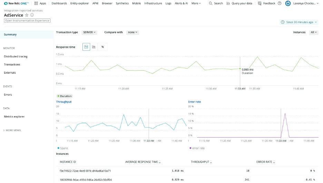Open Alerts & AI in top navigation
Viewport: 323px width, 183px height.
tap(181, 3)
